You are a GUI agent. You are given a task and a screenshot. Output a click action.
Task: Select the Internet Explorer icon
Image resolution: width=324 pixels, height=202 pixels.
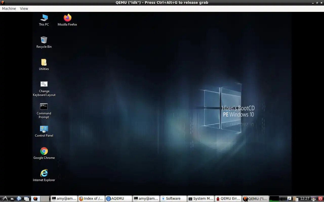tap(44, 176)
